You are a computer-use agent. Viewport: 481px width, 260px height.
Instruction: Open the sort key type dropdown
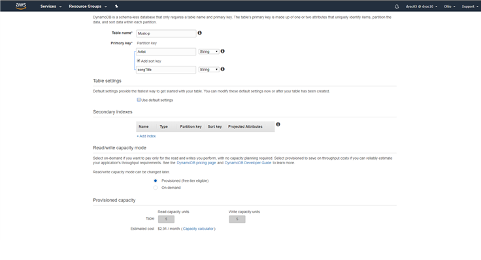[208, 70]
